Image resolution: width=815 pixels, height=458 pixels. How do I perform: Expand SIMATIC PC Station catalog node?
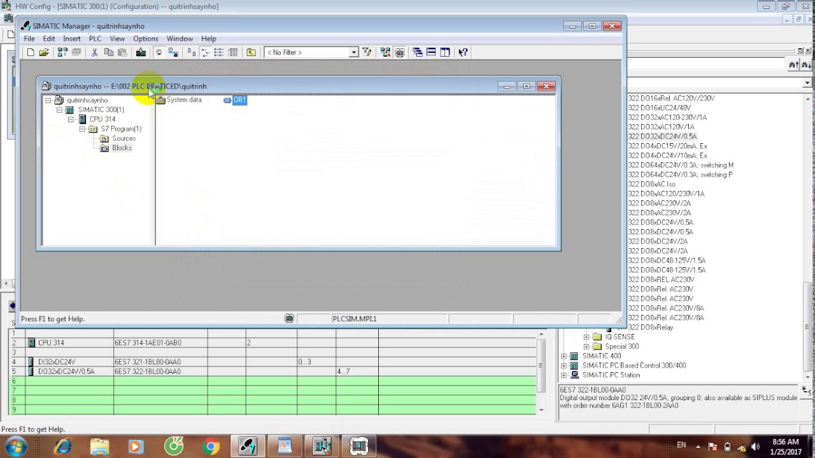pos(563,375)
